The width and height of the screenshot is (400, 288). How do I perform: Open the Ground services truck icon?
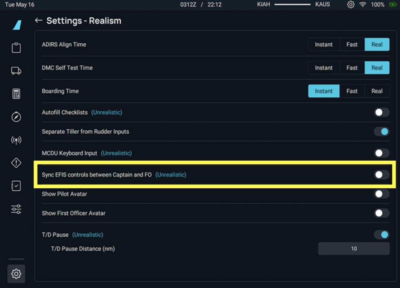pos(16,71)
